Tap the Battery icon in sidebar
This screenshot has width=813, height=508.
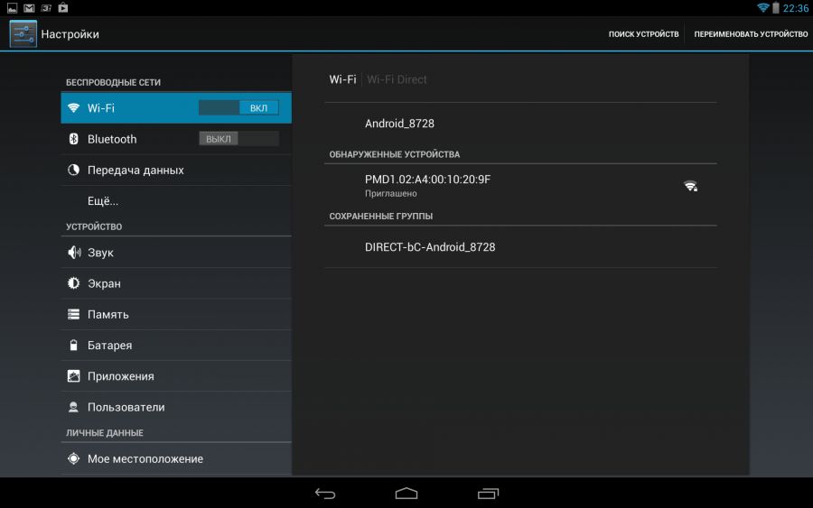tap(74, 346)
